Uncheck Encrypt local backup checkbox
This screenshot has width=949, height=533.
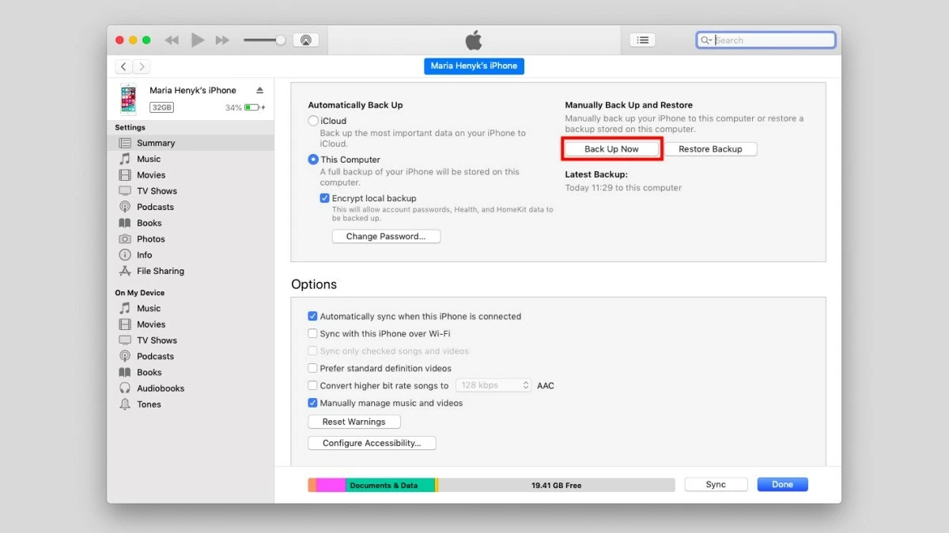click(325, 198)
